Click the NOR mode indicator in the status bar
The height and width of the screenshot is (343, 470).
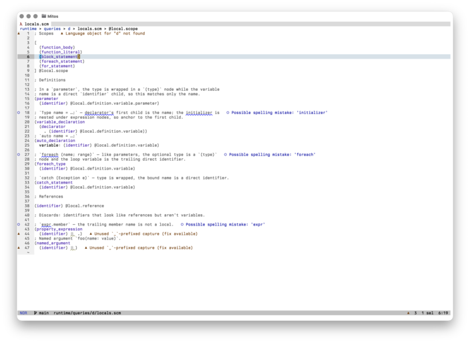click(23, 313)
